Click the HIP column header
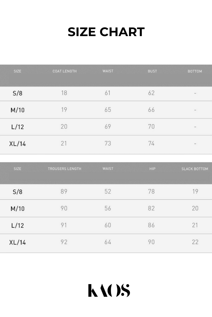This screenshot has height=317, width=212. point(152,169)
